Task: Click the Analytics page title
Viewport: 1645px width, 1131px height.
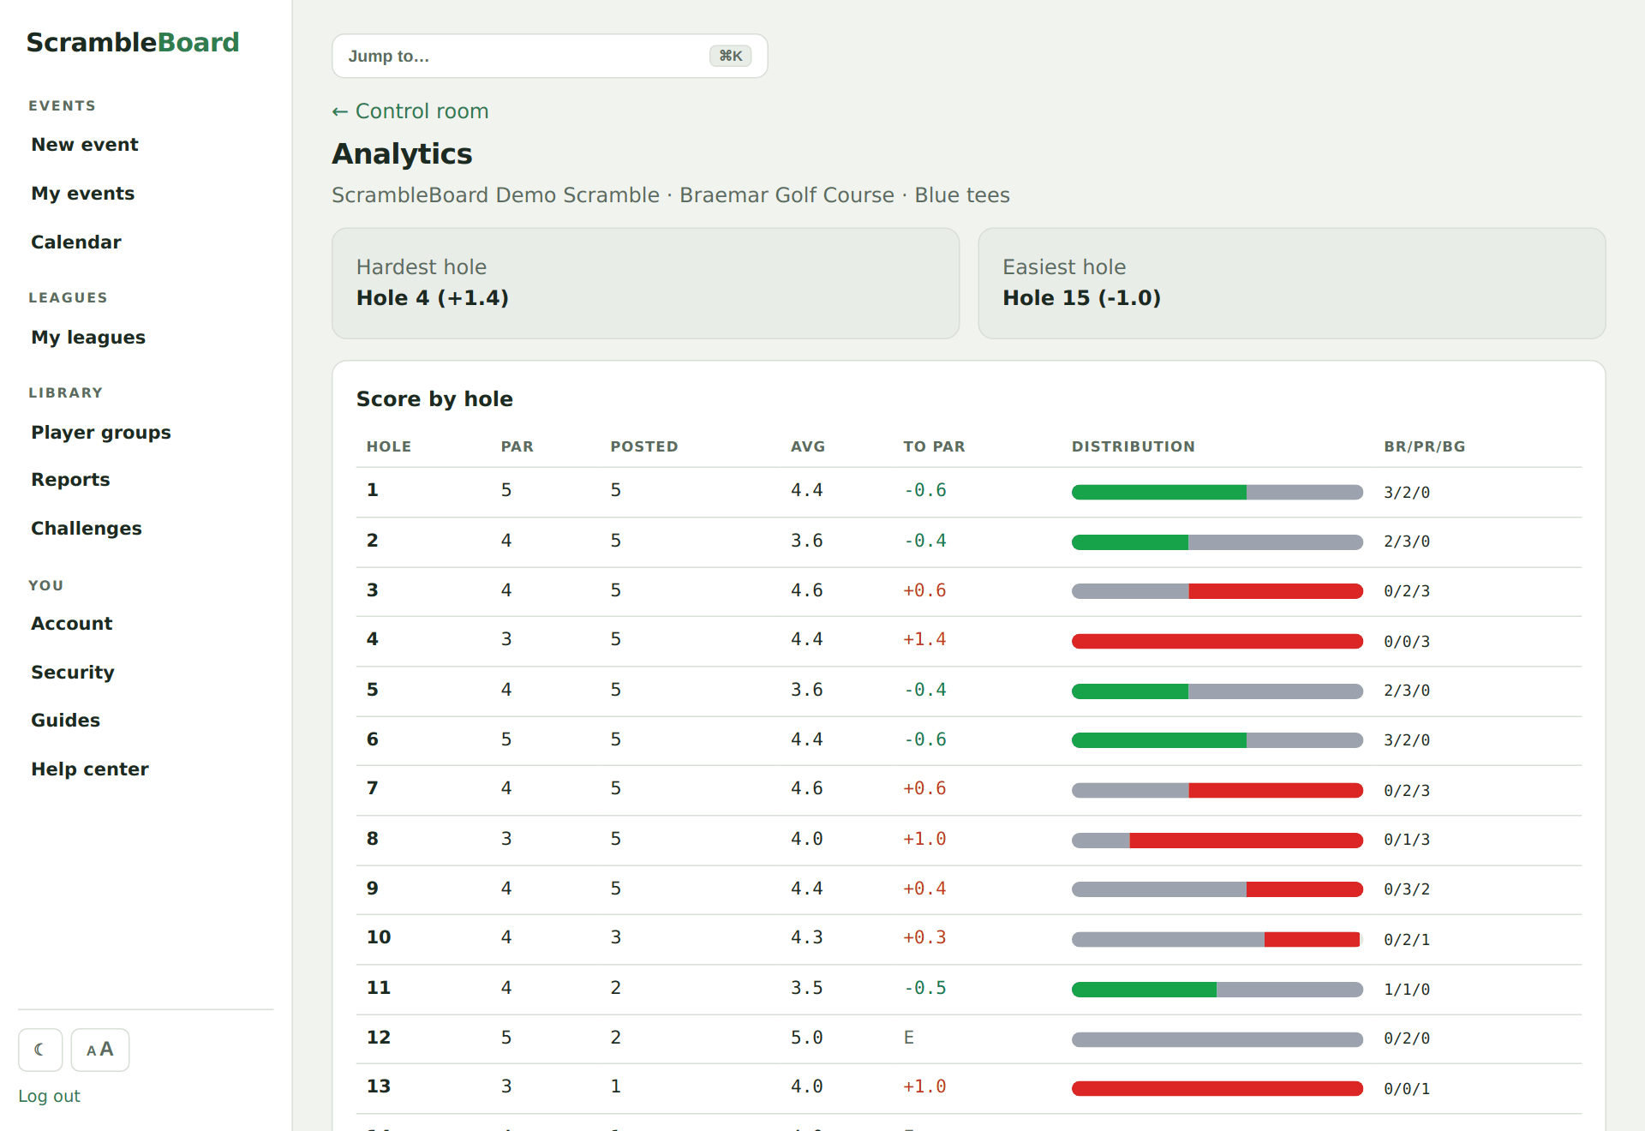Action: pyautogui.click(x=402, y=154)
